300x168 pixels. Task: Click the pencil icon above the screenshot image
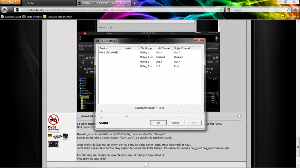click(x=147, y=22)
